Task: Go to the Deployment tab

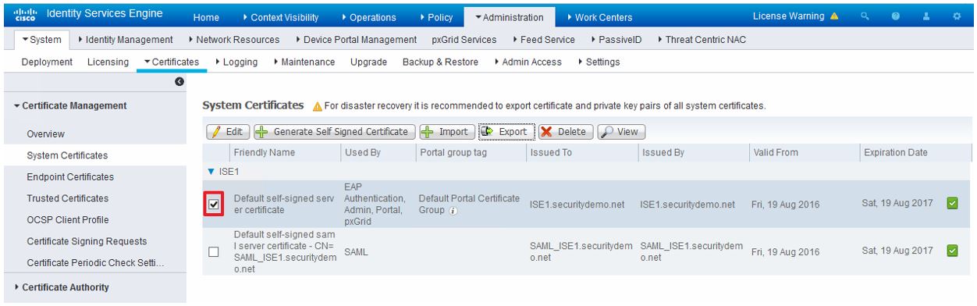Action: [x=46, y=62]
